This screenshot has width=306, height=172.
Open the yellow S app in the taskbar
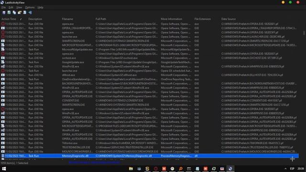(x=147, y=169)
